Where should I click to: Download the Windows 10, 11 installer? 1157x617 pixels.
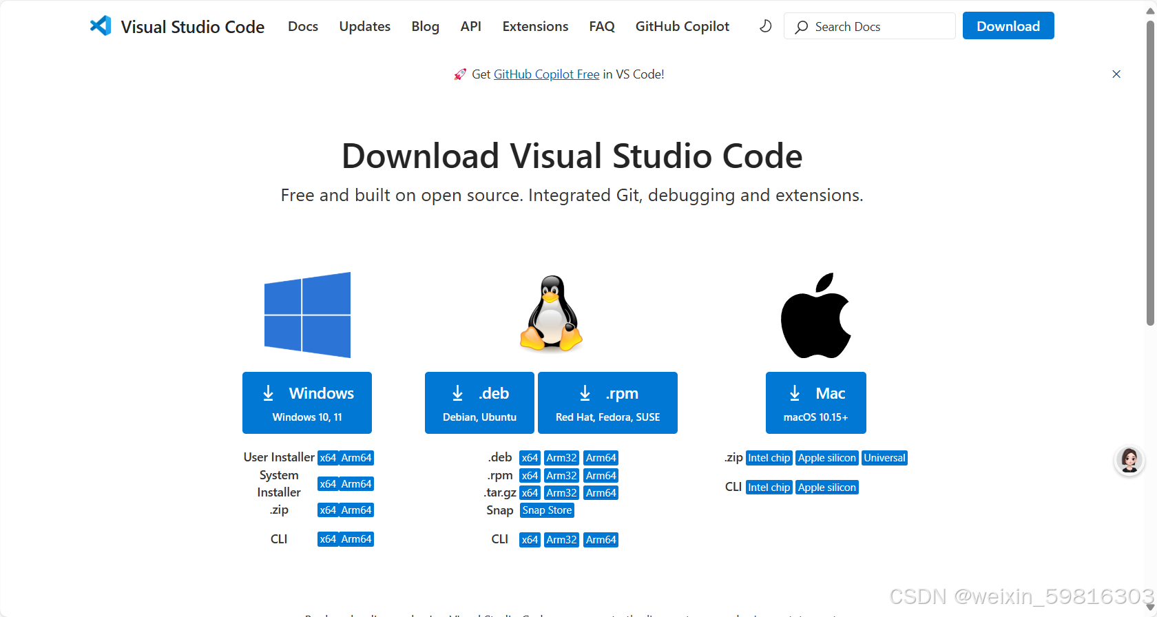(x=307, y=403)
